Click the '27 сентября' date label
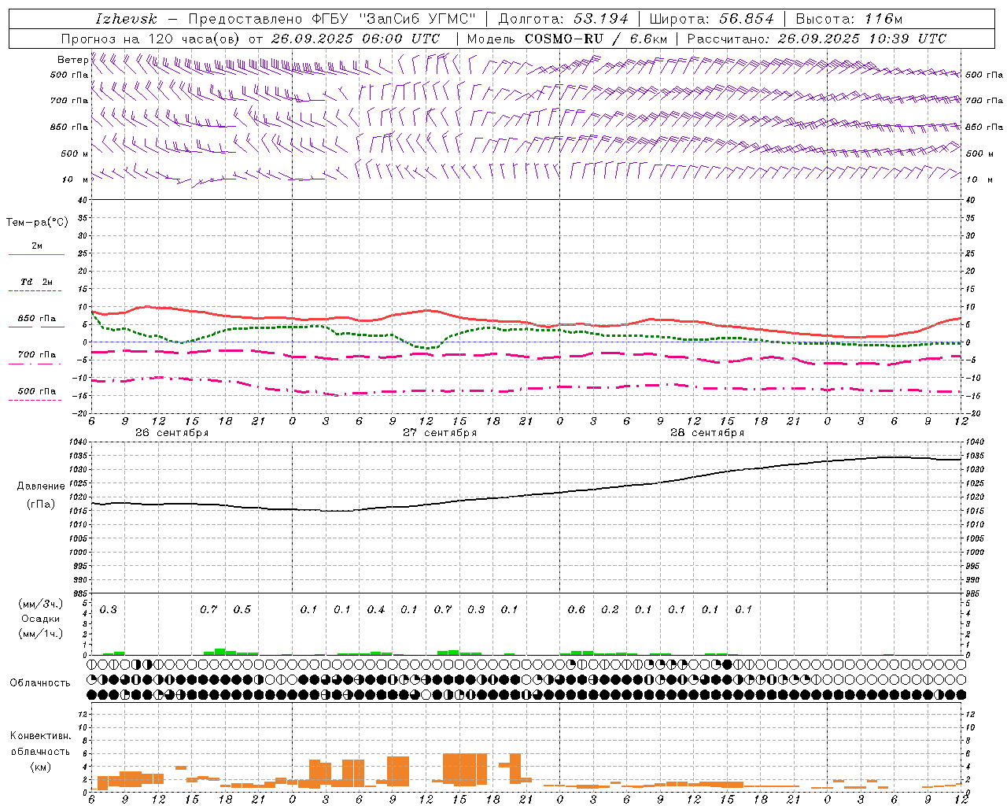1007x806 pixels. pos(440,433)
